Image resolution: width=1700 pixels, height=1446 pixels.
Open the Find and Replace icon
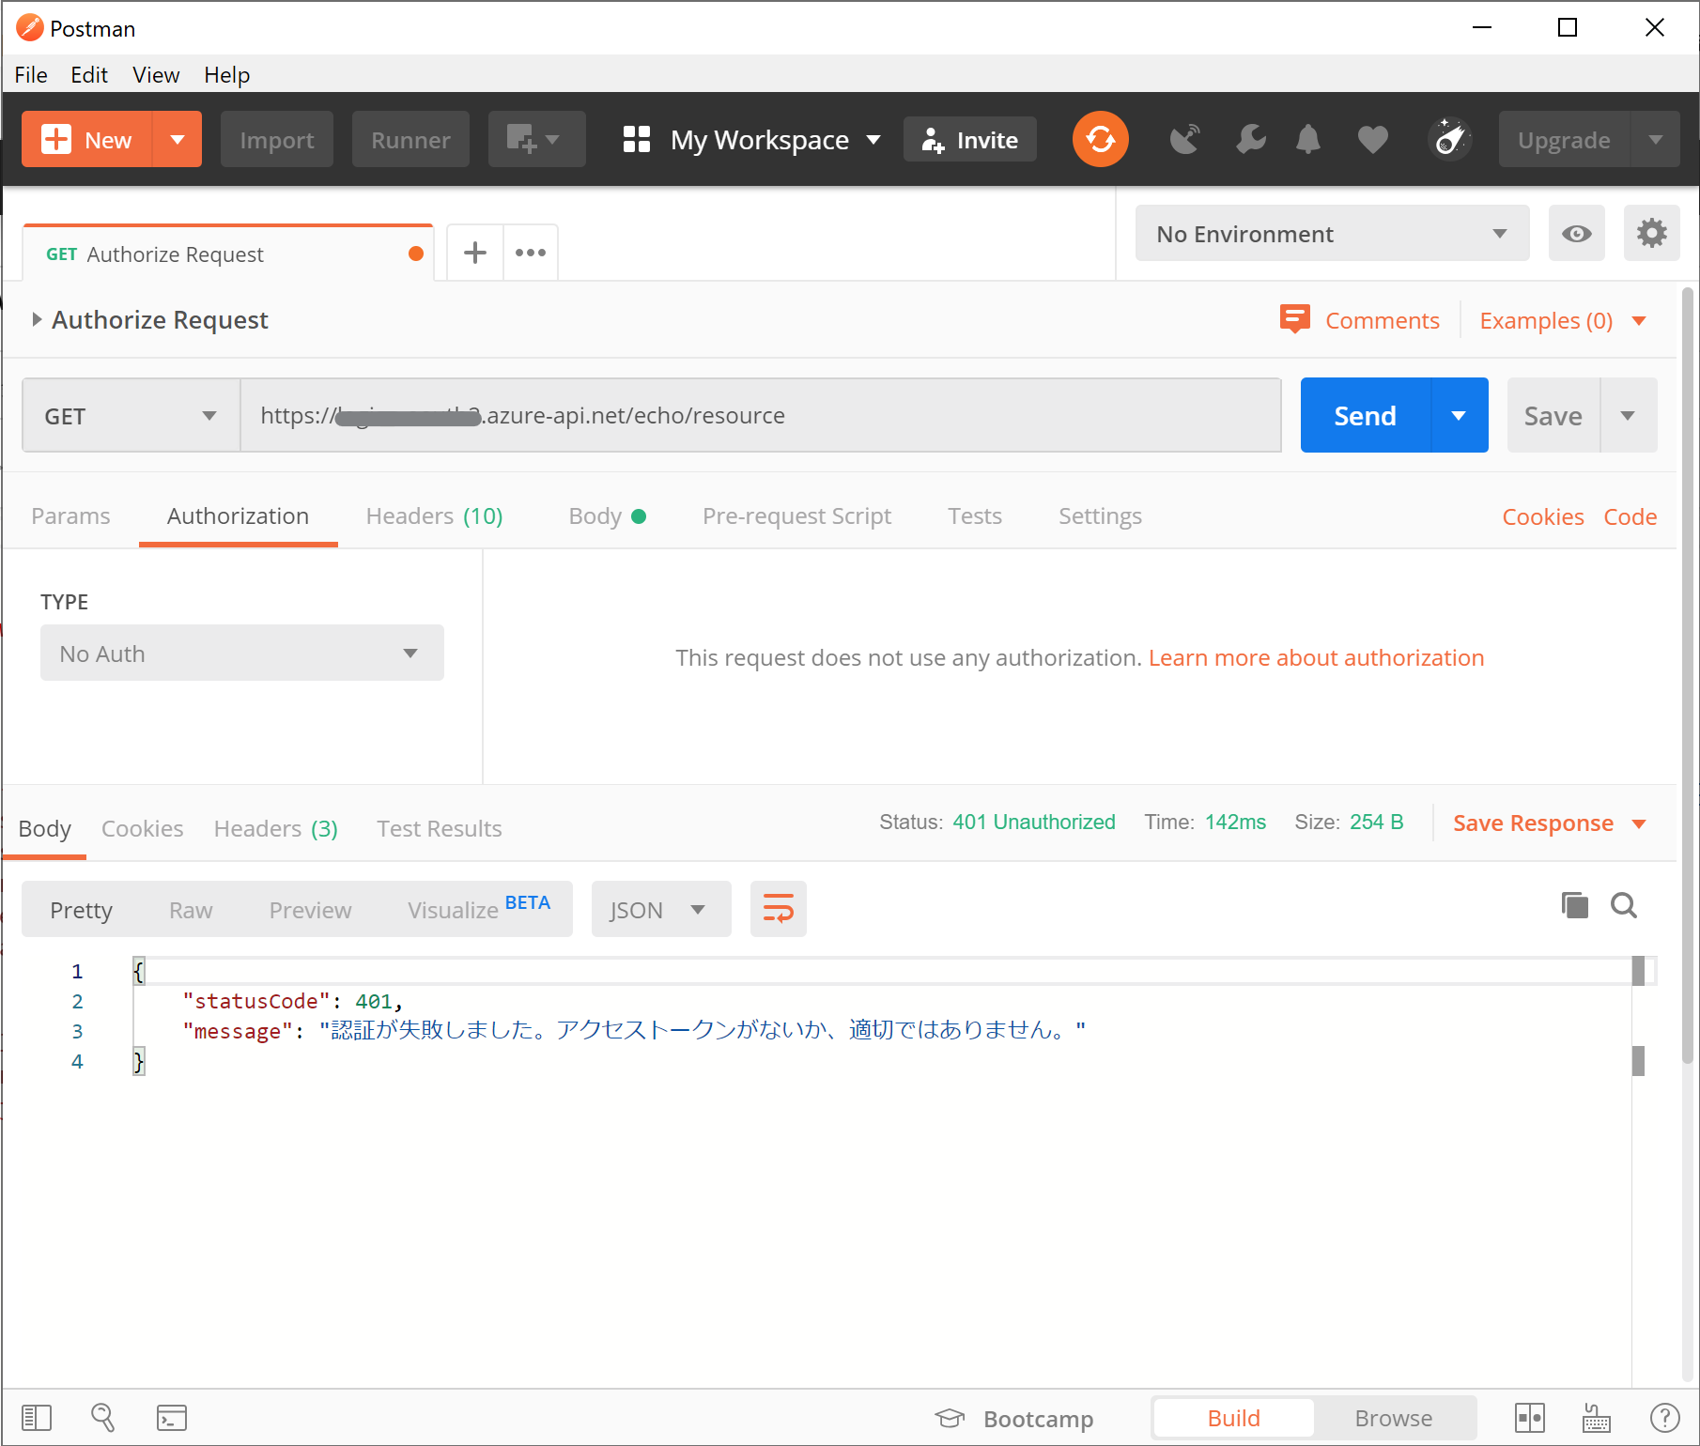(103, 1418)
